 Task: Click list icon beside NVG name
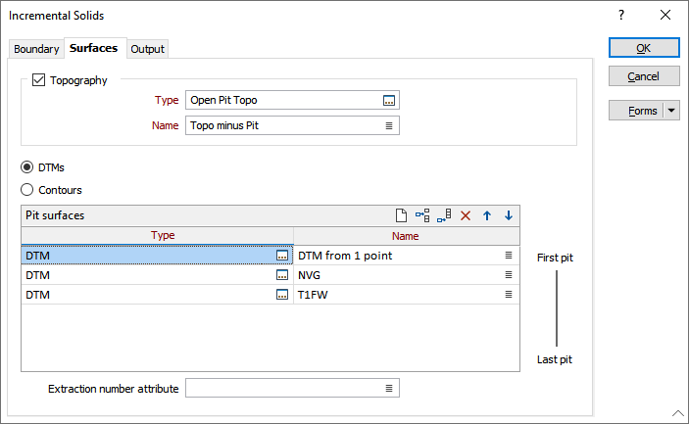(x=509, y=275)
